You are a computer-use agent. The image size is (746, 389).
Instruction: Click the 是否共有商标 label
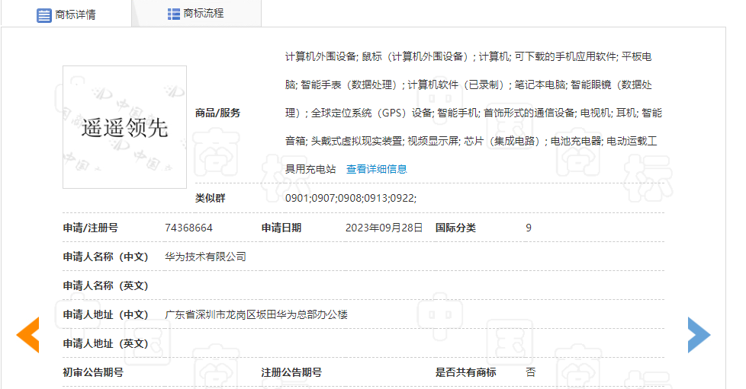(x=465, y=372)
